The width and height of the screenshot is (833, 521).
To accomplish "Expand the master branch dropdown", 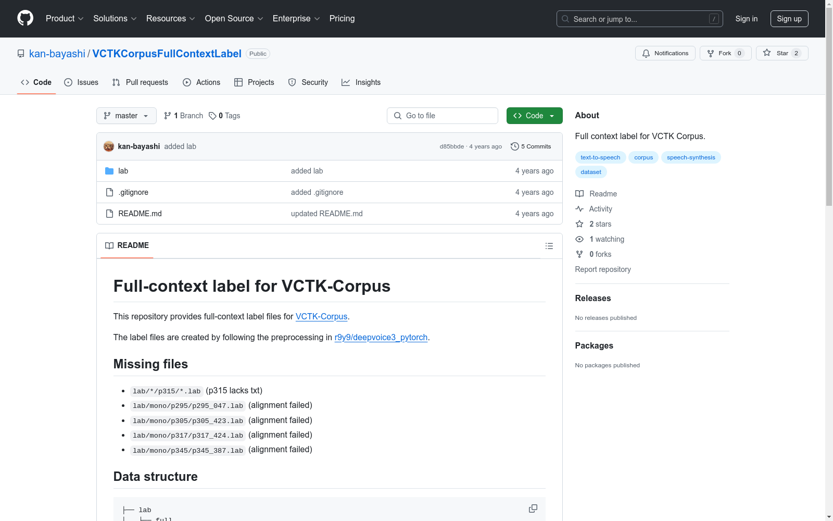I will click(127, 116).
